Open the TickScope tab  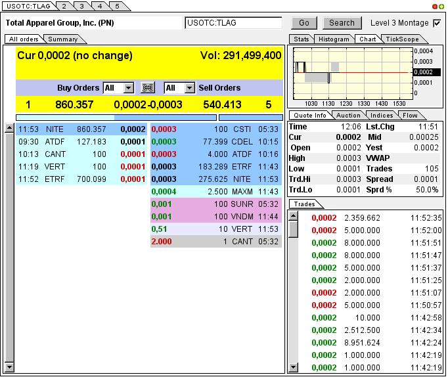point(402,39)
